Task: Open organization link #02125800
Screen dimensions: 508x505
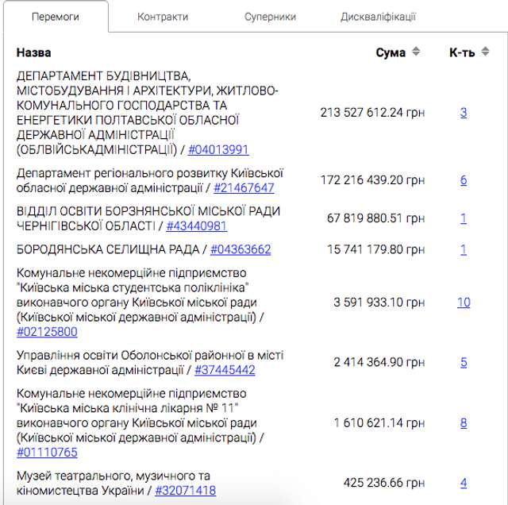Action: pyautogui.click(x=47, y=332)
